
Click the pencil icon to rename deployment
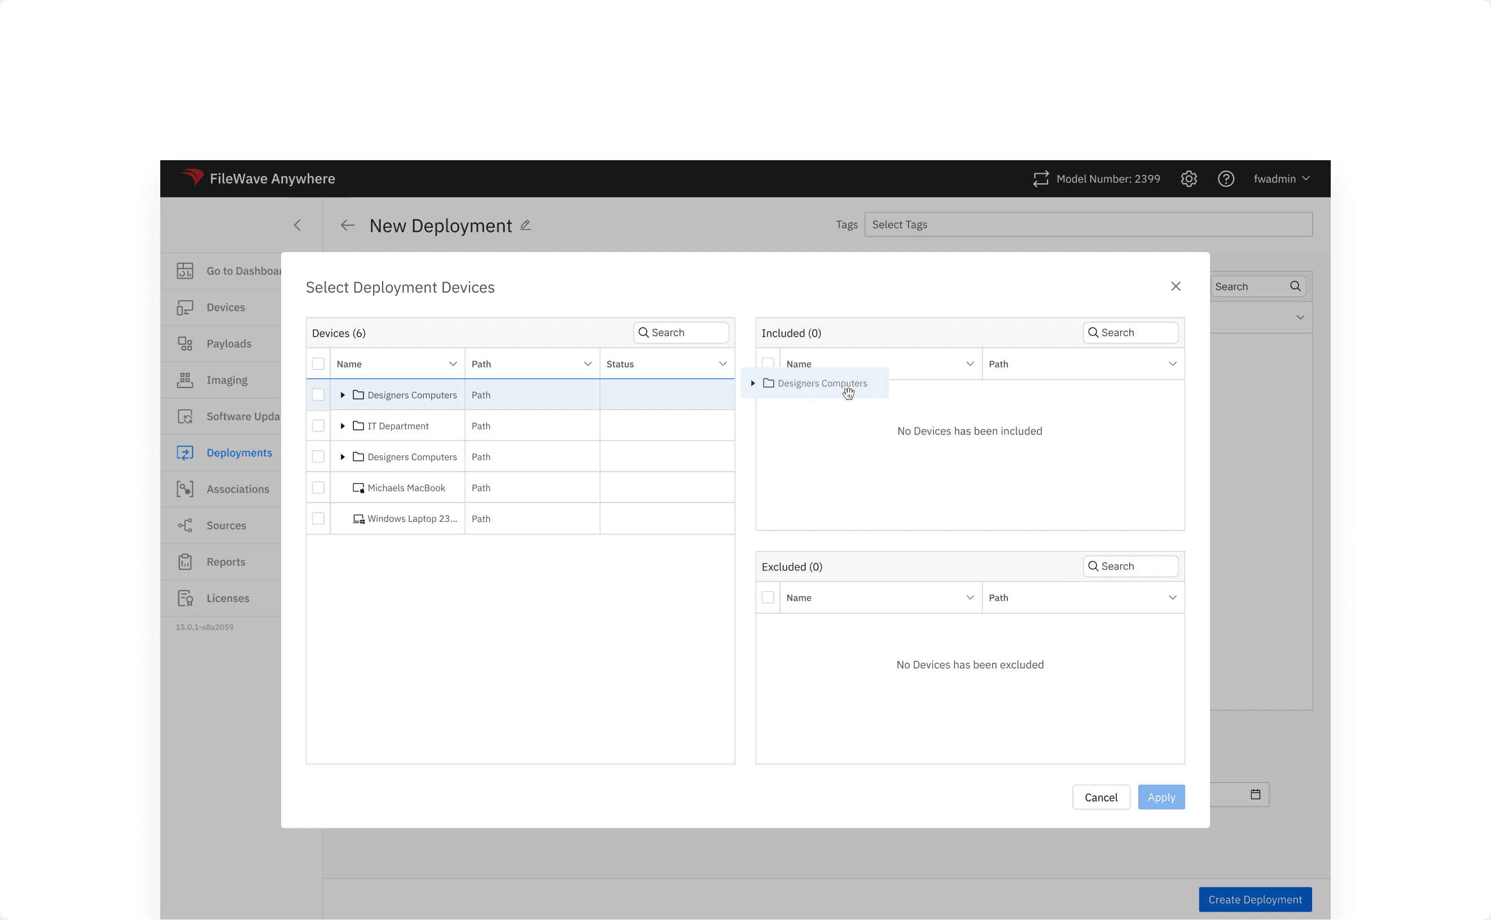[x=525, y=225]
